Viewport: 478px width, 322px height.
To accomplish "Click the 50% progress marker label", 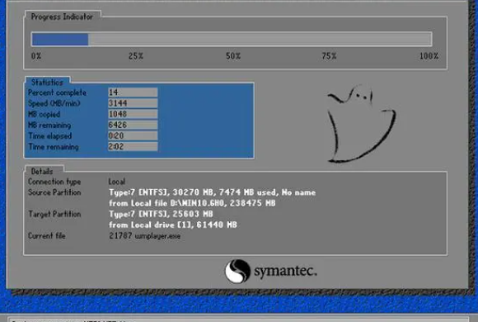I will click(x=233, y=56).
